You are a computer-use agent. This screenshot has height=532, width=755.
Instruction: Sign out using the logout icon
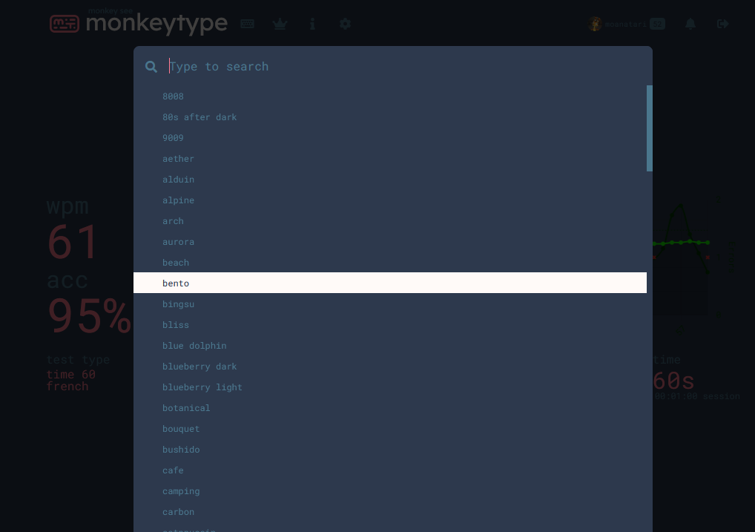pos(722,24)
